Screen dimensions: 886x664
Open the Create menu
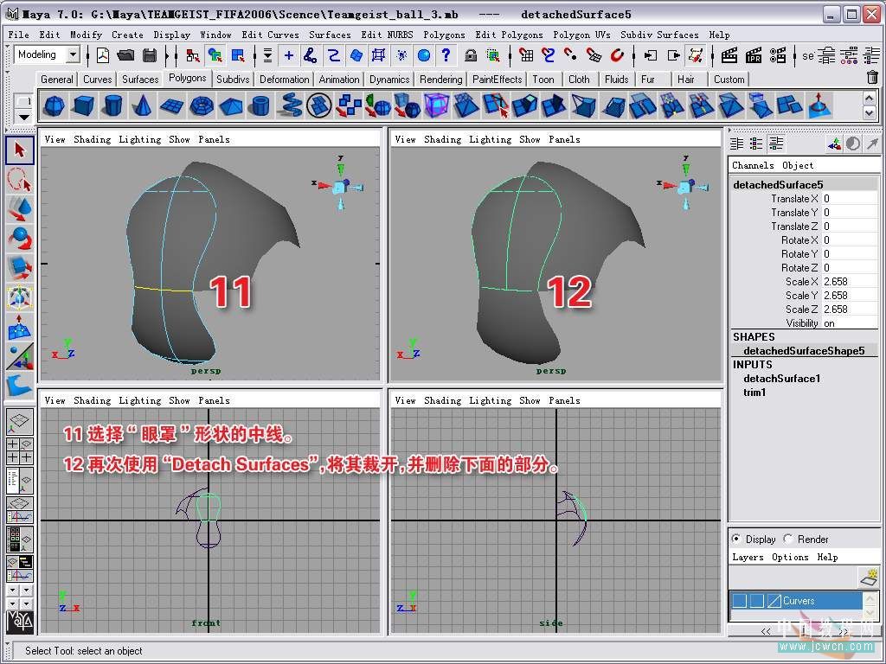[x=127, y=35]
